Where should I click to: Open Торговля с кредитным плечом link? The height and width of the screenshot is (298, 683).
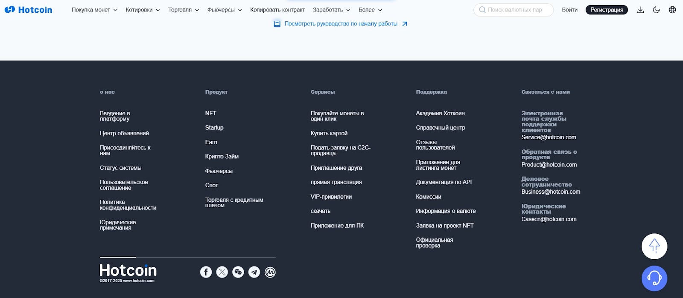[x=234, y=203]
